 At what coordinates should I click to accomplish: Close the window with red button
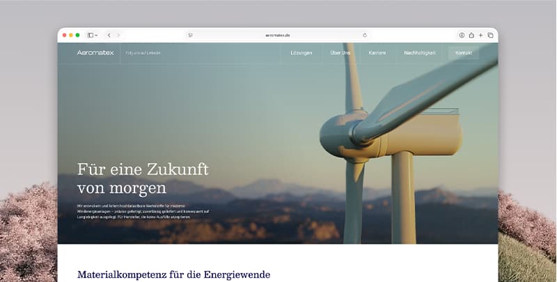coord(64,35)
